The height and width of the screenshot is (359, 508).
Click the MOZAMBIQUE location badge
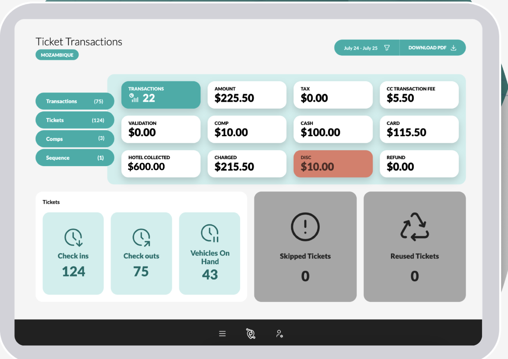[57, 55]
